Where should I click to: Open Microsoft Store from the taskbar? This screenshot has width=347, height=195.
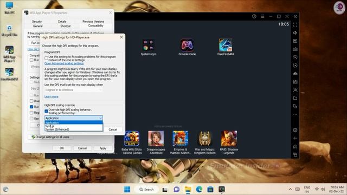[x=210, y=189]
